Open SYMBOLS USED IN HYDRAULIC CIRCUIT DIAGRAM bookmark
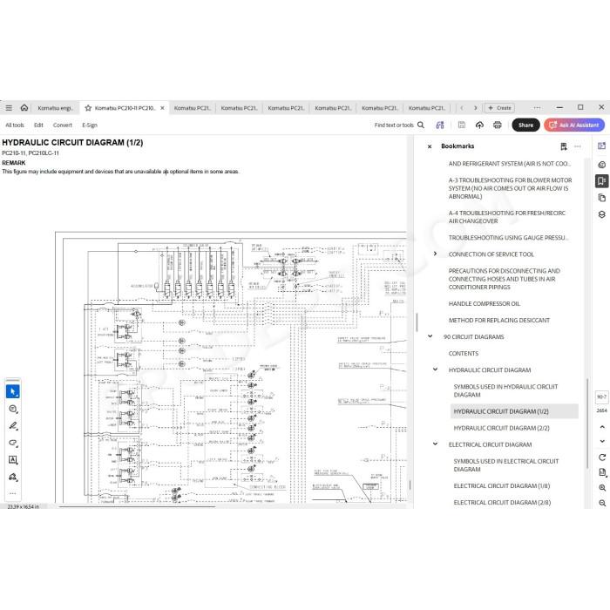The height and width of the screenshot is (610, 610). pyautogui.click(x=505, y=390)
